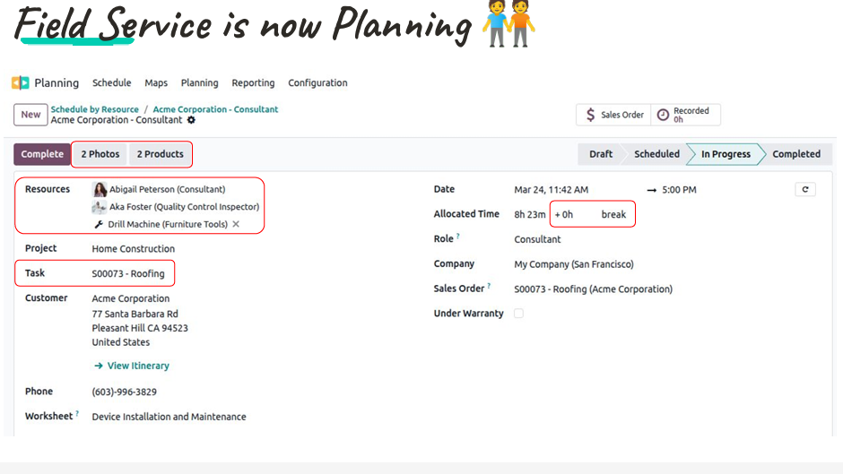Toggle the Under Warranty checkbox
Image resolution: width=843 pixels, height=474 pixels.
pos(519,314)
